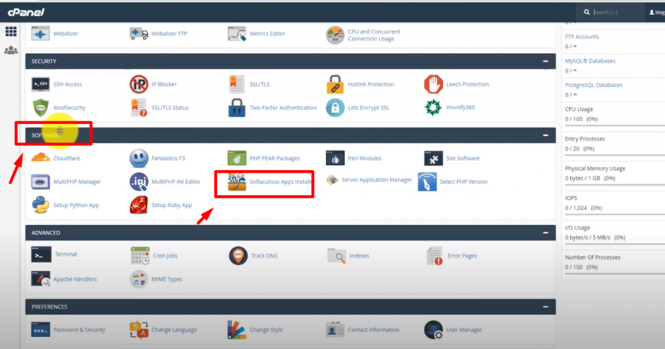Open Lets Encrypt SSL icon
Viewport: 665px width, 349px height.
pyautogui.click(x=335, y=108)
